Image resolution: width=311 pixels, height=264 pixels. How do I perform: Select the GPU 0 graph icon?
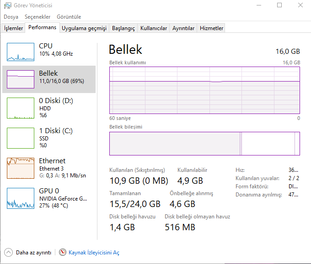click(x=21, y=198)
